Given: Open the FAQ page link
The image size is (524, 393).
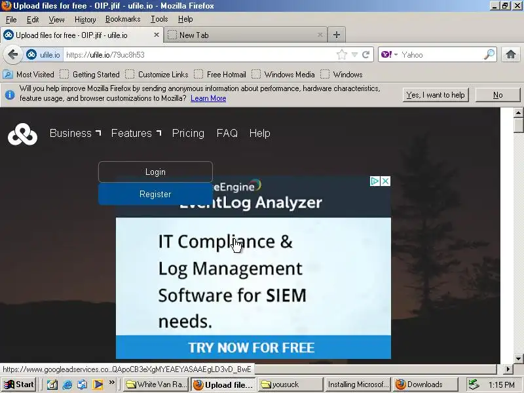Looking at the screenshot, I should coord(227,133).
